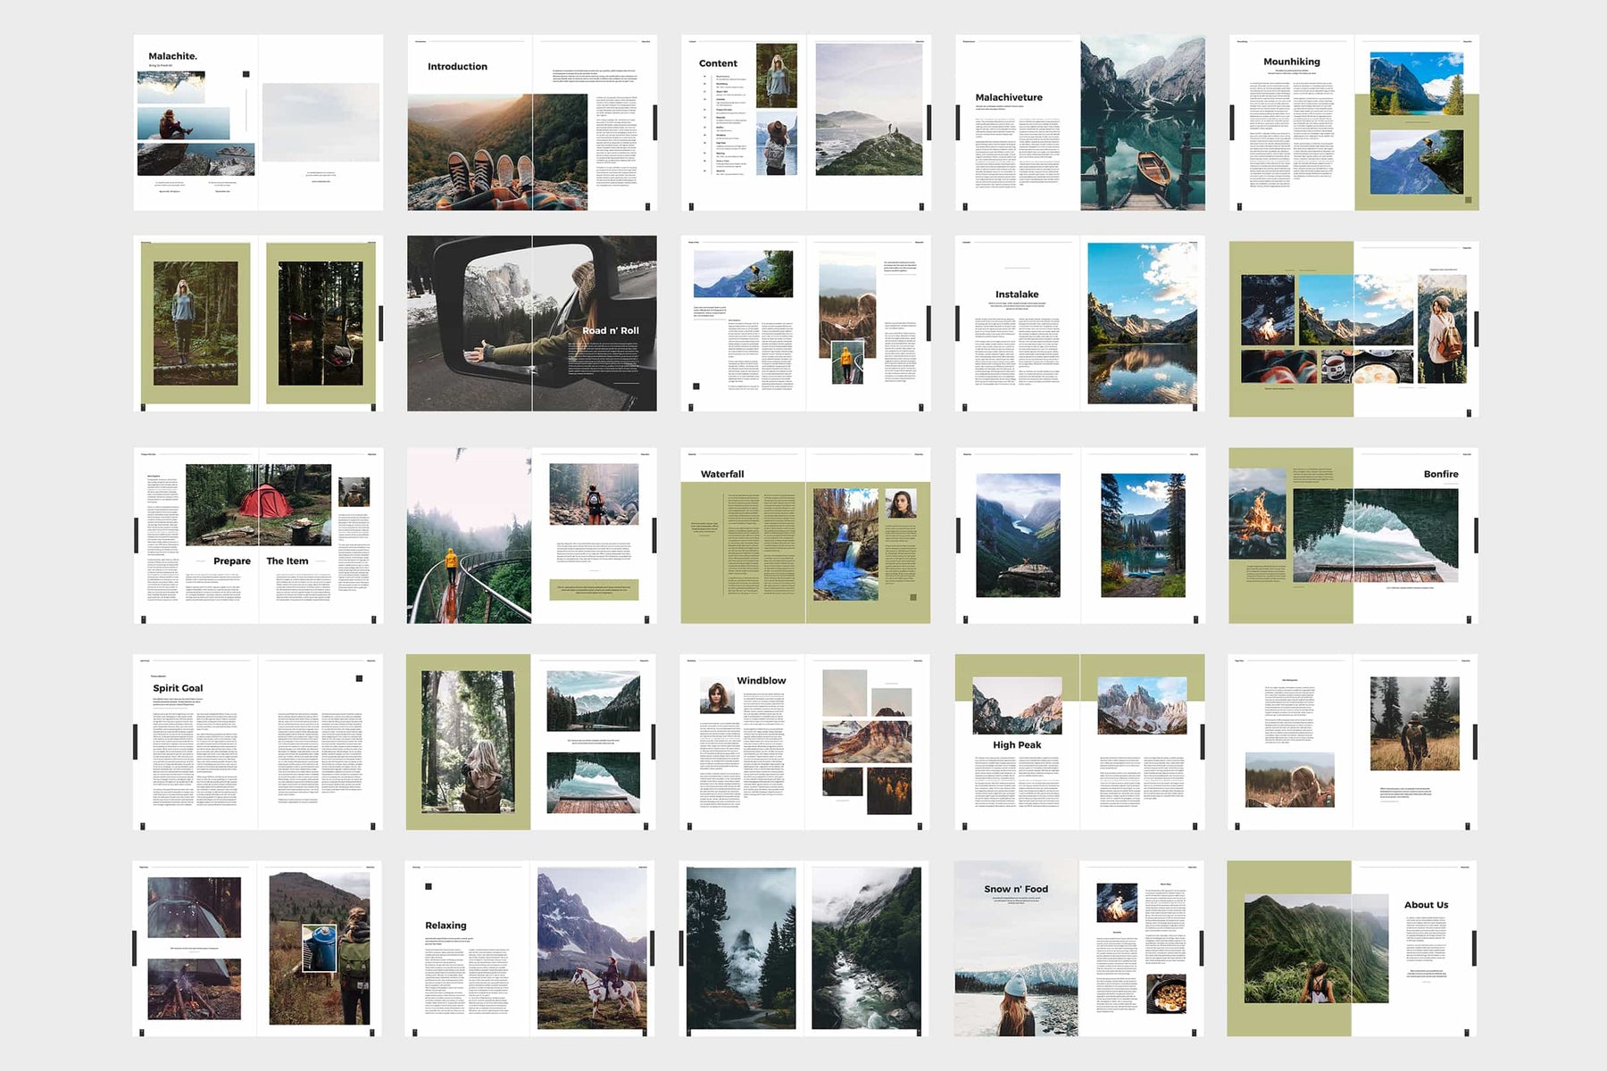Open the Content table of contents spread
Image resolution: width=1607 pixels, height=1071 pixels.
click(x=806, y=122)
